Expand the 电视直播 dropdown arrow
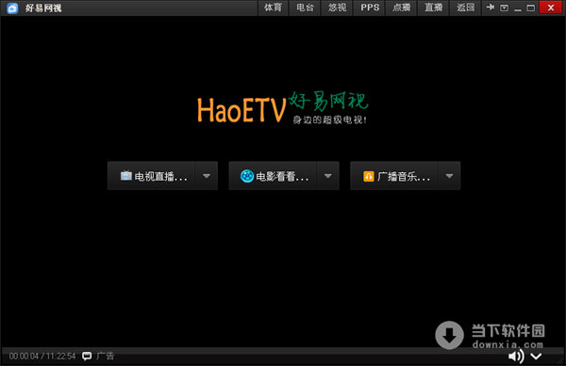This screenshot has height=366, width=566. tap(207, 176)
